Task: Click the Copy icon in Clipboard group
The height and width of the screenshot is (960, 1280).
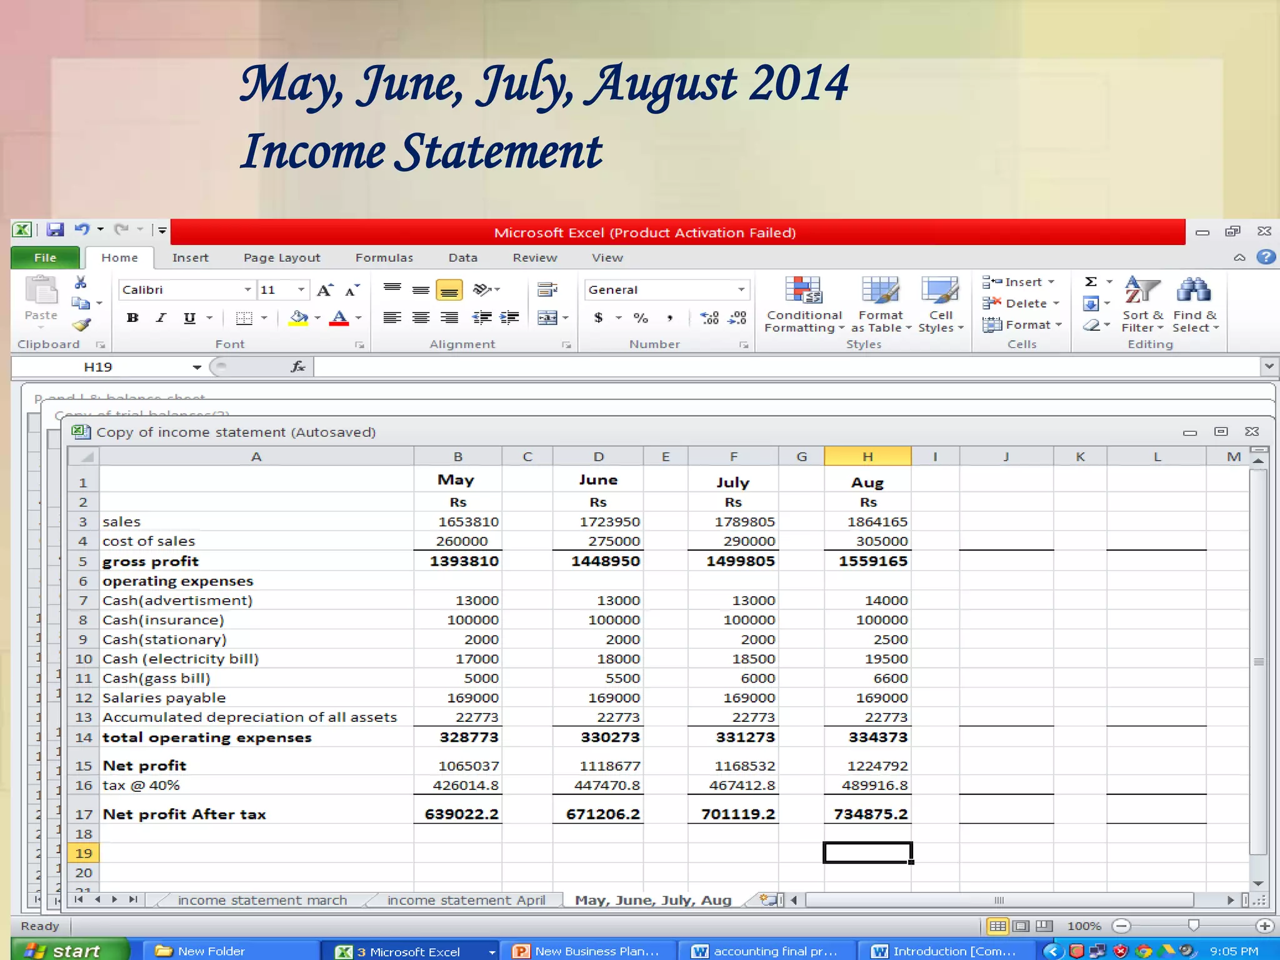Action: [x=81, y=304]
